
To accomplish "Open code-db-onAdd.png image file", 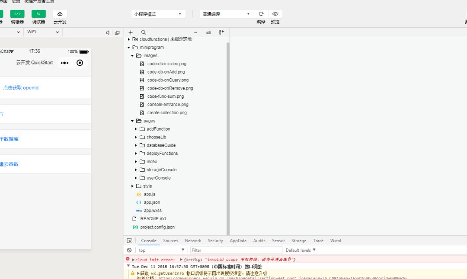I will [x=166, y=72].
